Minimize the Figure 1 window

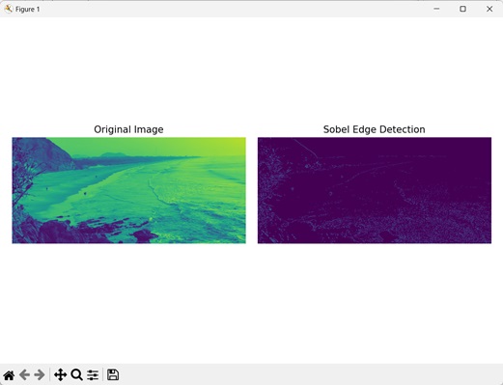[x=436, y=9]
